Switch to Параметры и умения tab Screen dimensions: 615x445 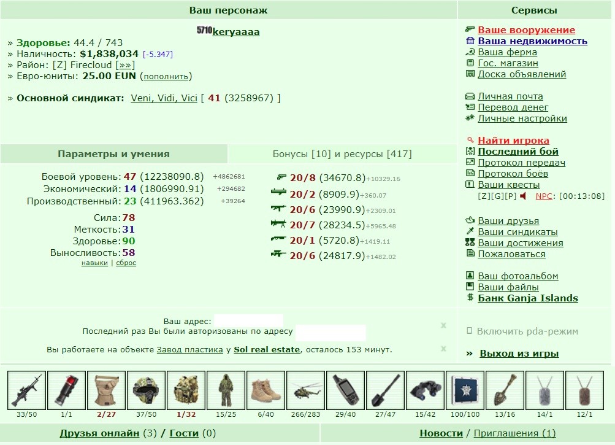(x=114, y=154)
